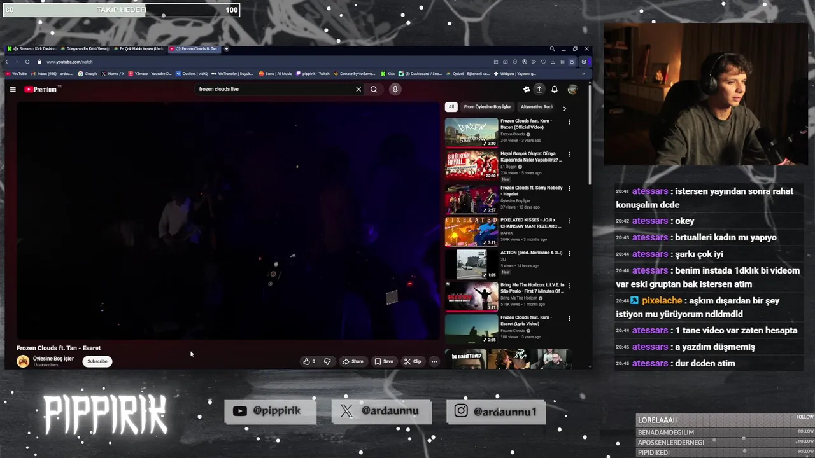
Task: Open options for Bazen Official Video
Action: [569, 121]
